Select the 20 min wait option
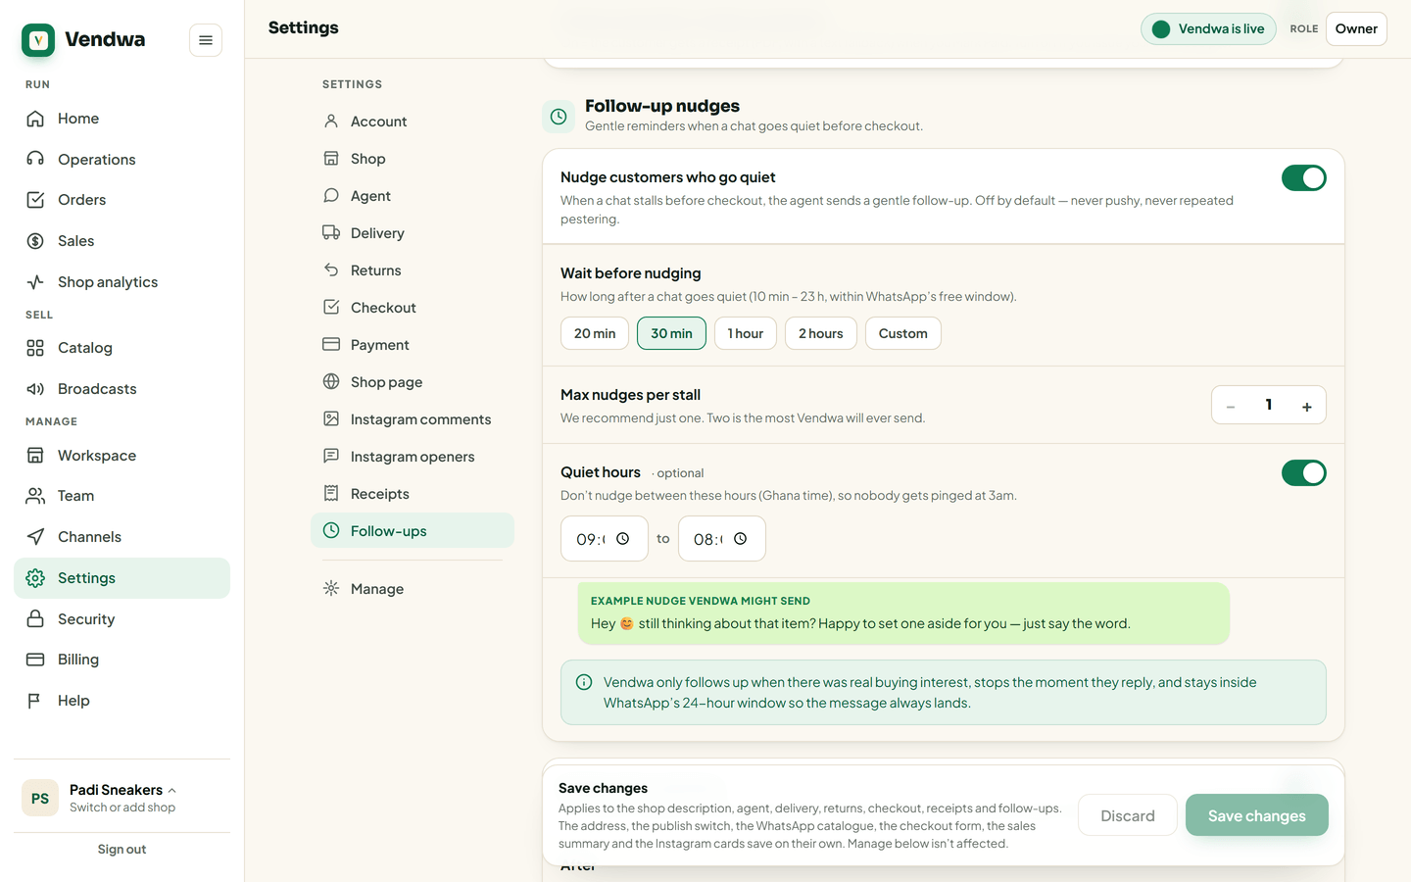The height and width of the screenshot is (882, 1411). [595, 333]
